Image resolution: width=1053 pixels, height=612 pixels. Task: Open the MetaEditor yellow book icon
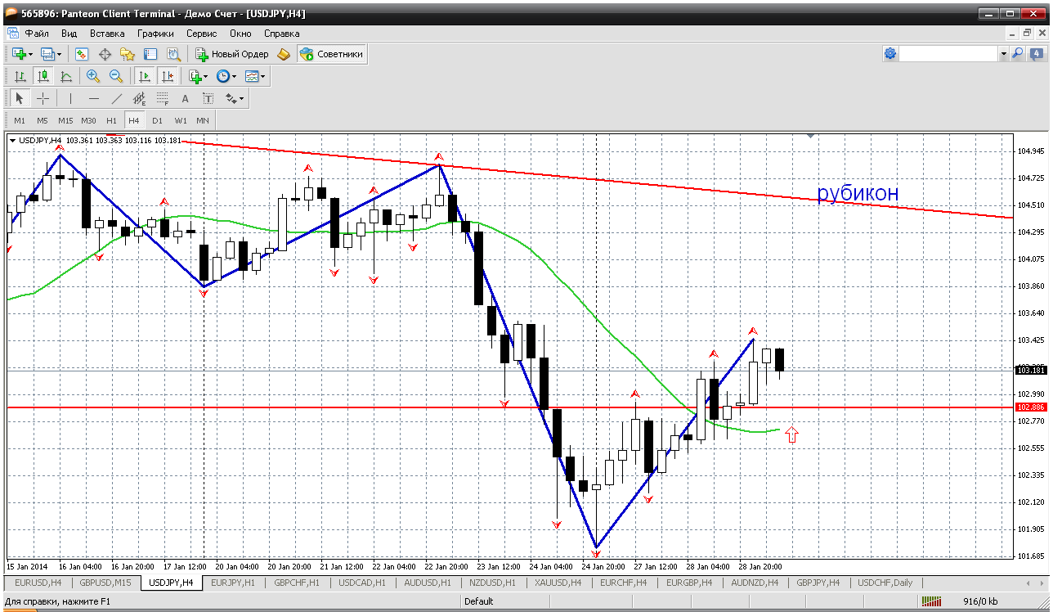point(284,54)
